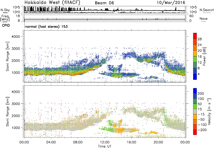Screen dimensions: 214x148
Task: Select the '3000' tick in power panel
Action: [16, 49]
